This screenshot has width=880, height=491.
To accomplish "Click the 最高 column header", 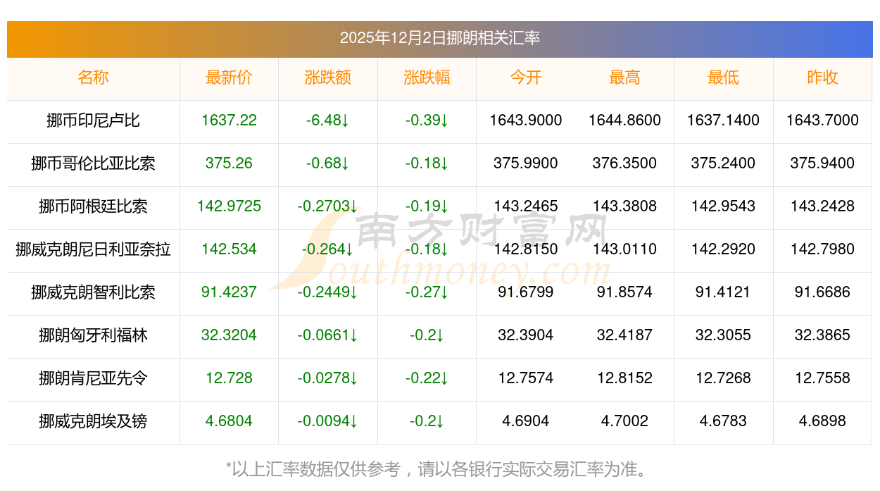I will (x=624, y=77).
